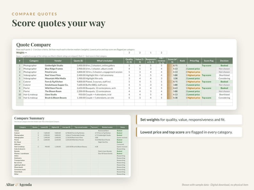The height and width of the screenshot is (190, 254).
Task: Click the Rank column header
Action: [182, 61]
